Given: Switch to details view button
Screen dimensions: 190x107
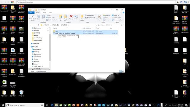Looking at the screenshot, I should tap(121, 71).
